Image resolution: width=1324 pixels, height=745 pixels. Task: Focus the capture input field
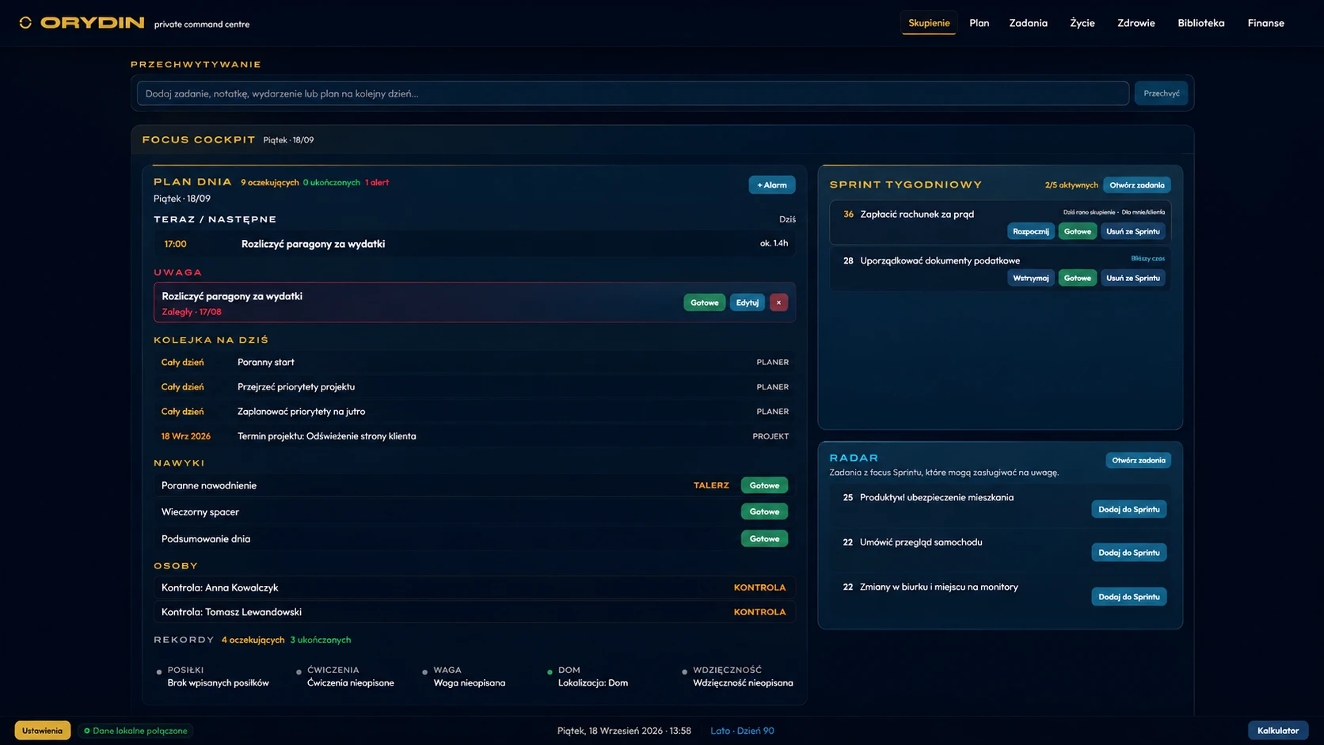click(x=633, y=93)
